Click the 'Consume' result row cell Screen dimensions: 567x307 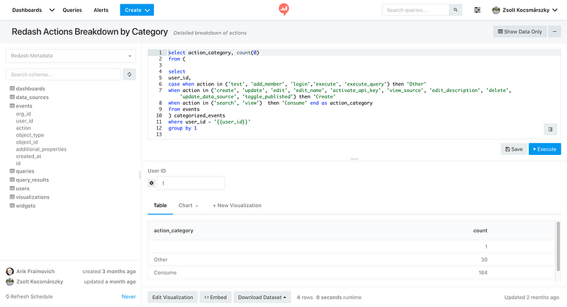click(165, 273)
